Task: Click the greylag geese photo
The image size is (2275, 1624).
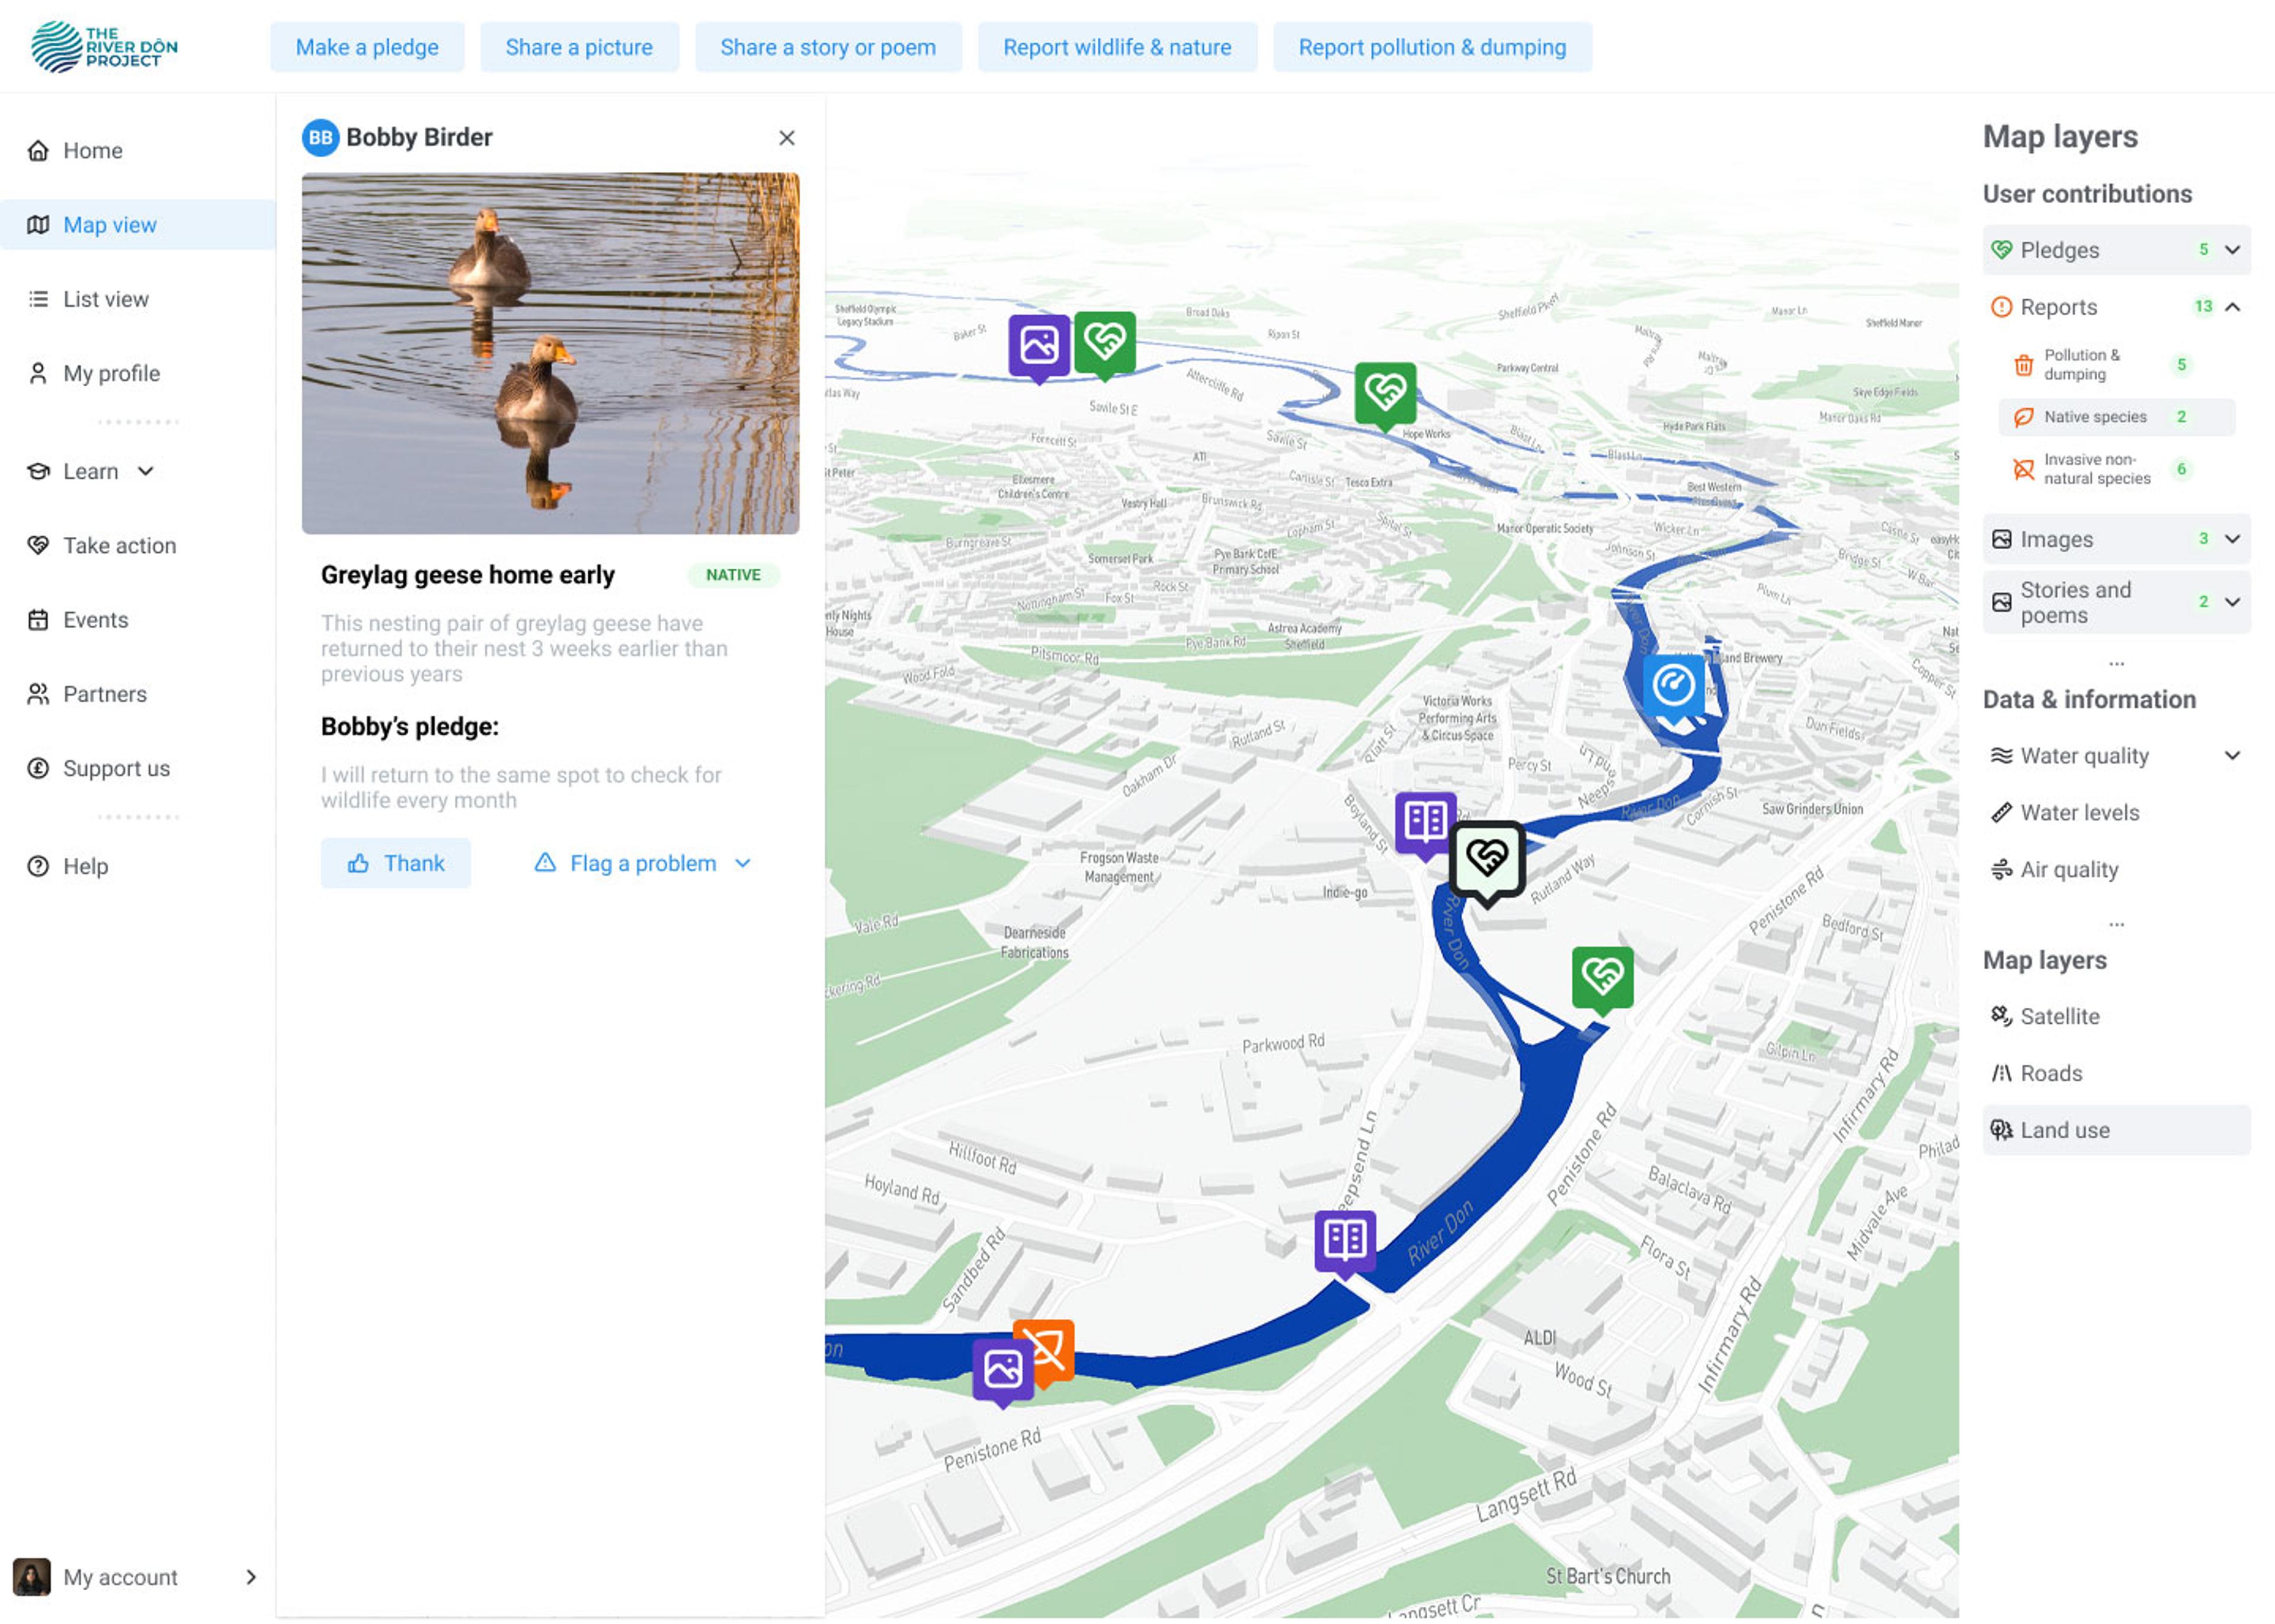Action: (x=550, y=353)
